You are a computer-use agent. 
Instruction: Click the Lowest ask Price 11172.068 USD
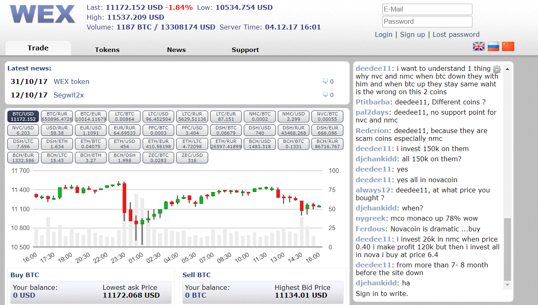tap(131, 295)
